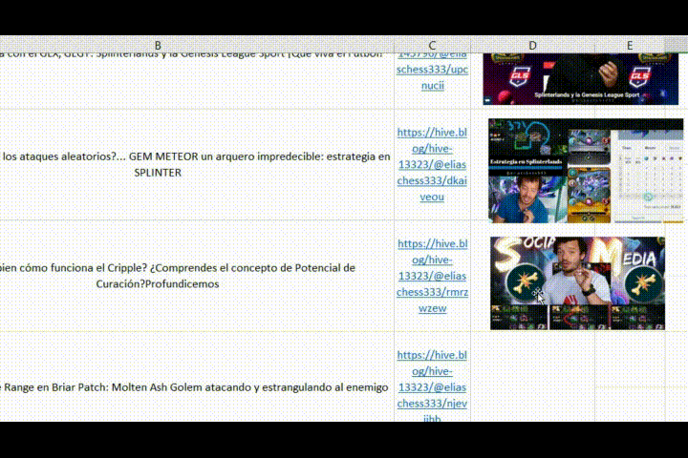This screenshot has width=688, height=458.
Task: Click the Social Media Cripple thumbnail image
Action: [577, 283]
